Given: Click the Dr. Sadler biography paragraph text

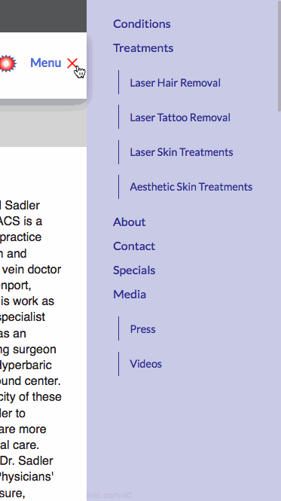Looking at the screenshot, I should [31, 349].
